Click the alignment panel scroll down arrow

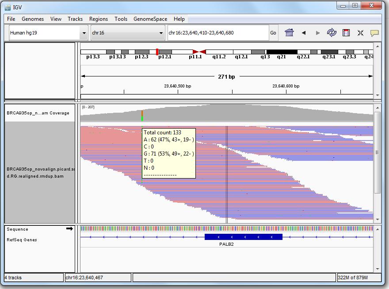(x=378, y=219)
